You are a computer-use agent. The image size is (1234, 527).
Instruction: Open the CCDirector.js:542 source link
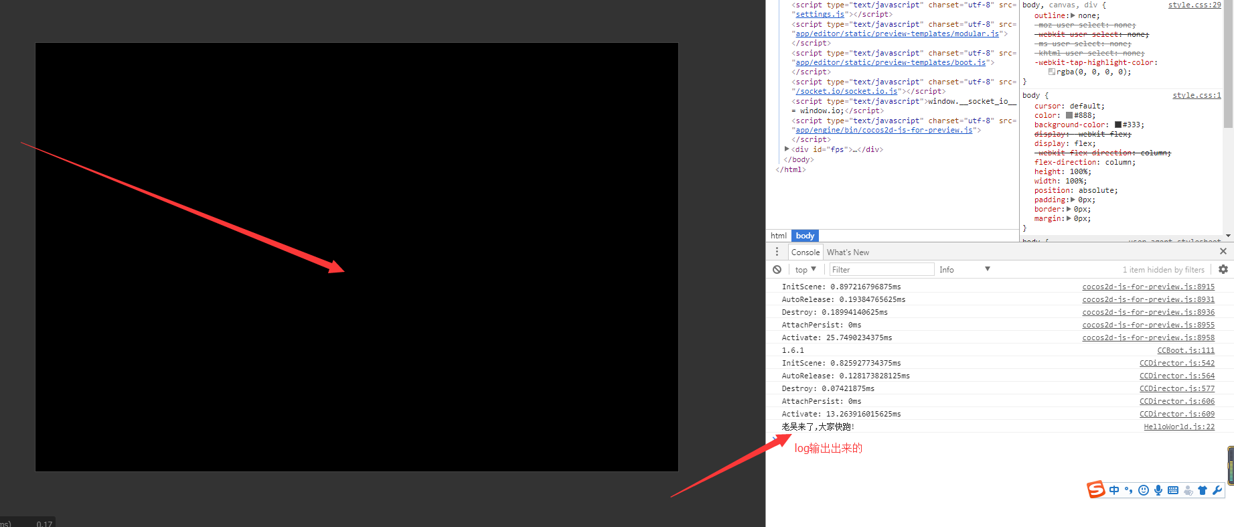click(x=1177, y=363)
